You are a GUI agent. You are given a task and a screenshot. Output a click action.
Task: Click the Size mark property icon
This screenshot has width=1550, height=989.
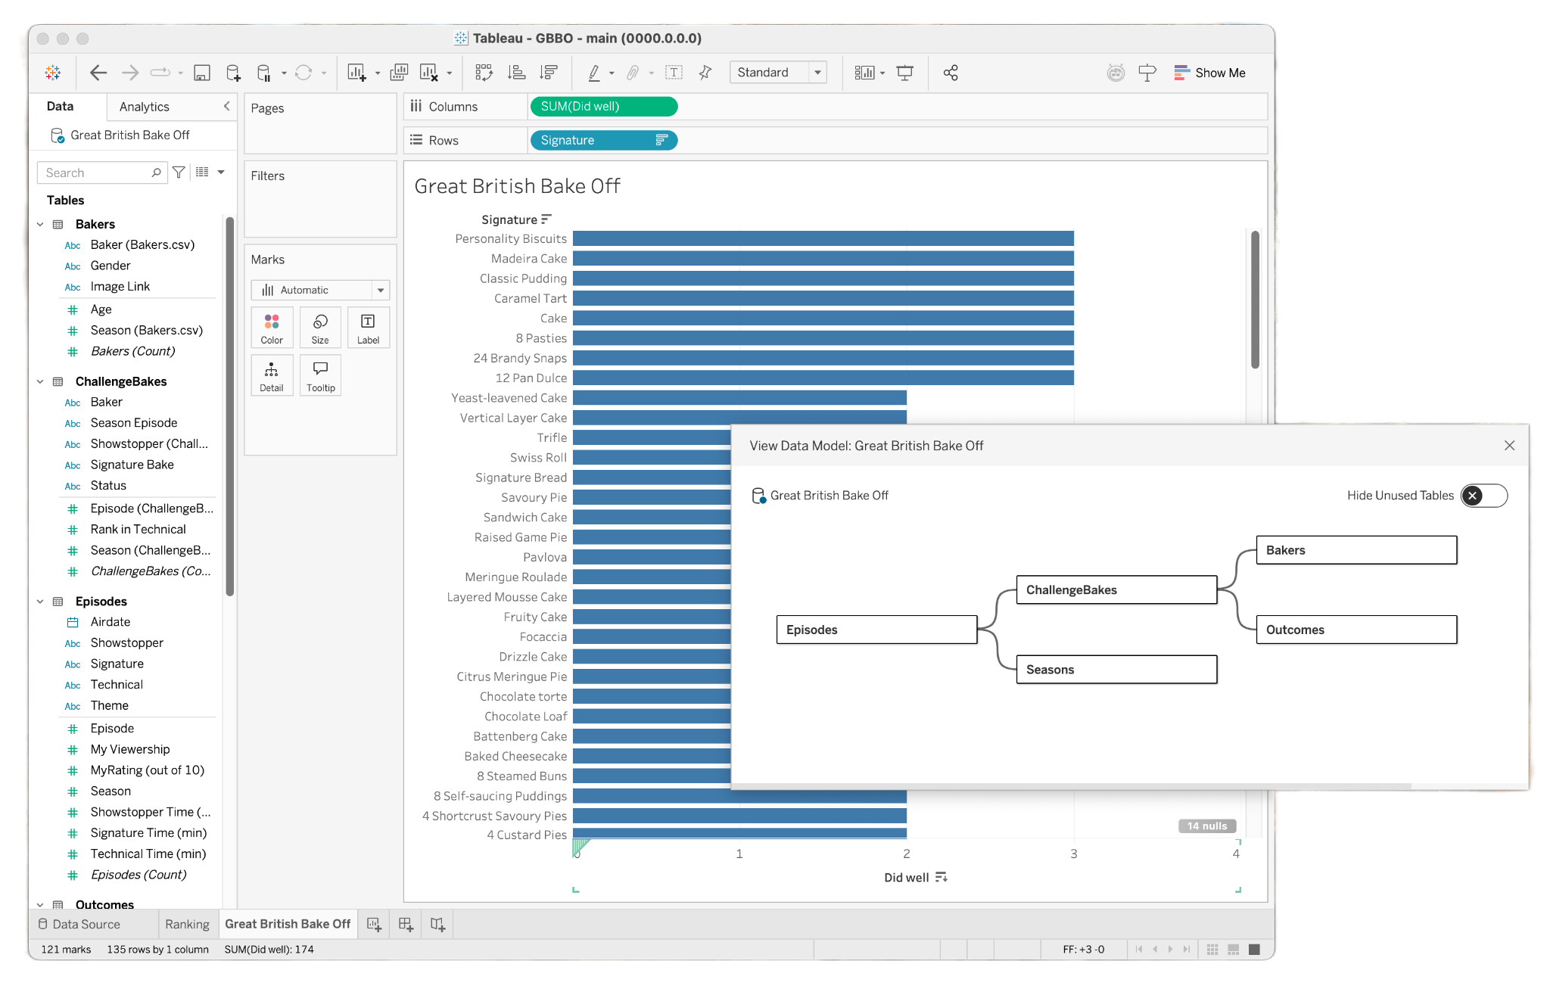(319, 328)
